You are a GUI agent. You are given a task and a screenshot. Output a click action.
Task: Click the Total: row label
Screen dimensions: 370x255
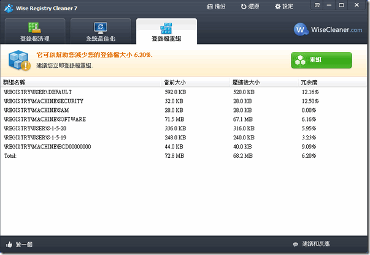click(10, 156)
